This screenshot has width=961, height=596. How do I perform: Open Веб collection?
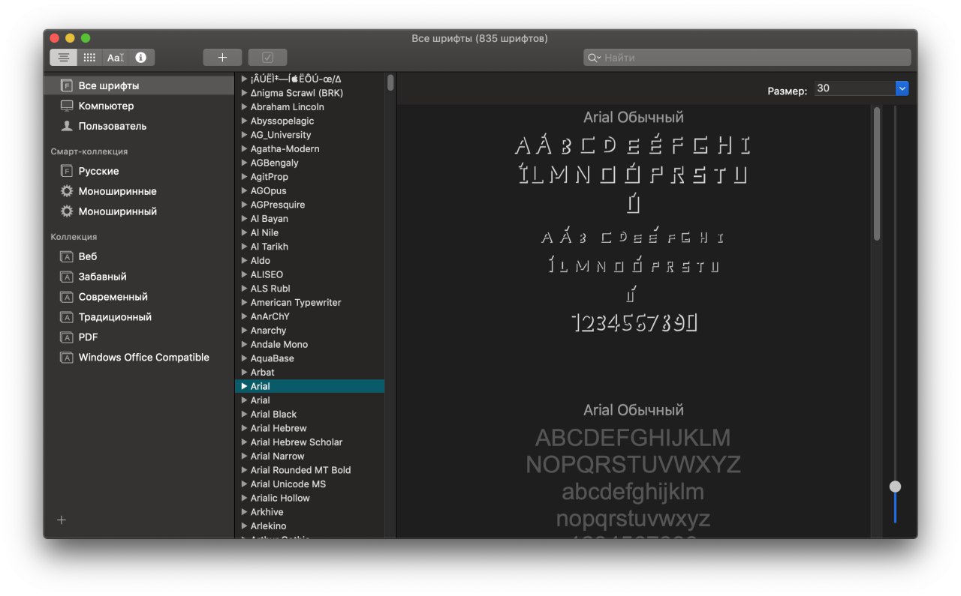tap(139, 256)
